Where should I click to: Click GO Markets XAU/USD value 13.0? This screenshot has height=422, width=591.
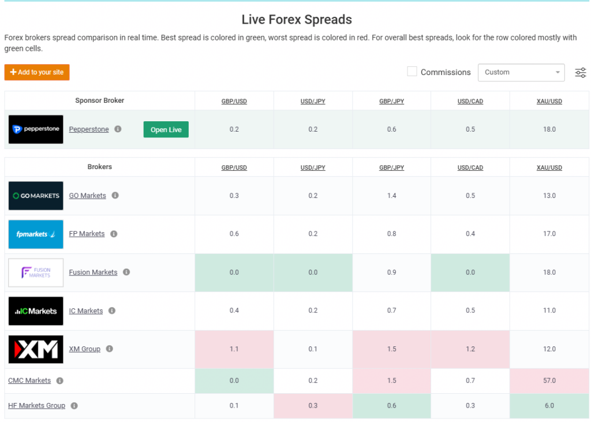point(549,196)
